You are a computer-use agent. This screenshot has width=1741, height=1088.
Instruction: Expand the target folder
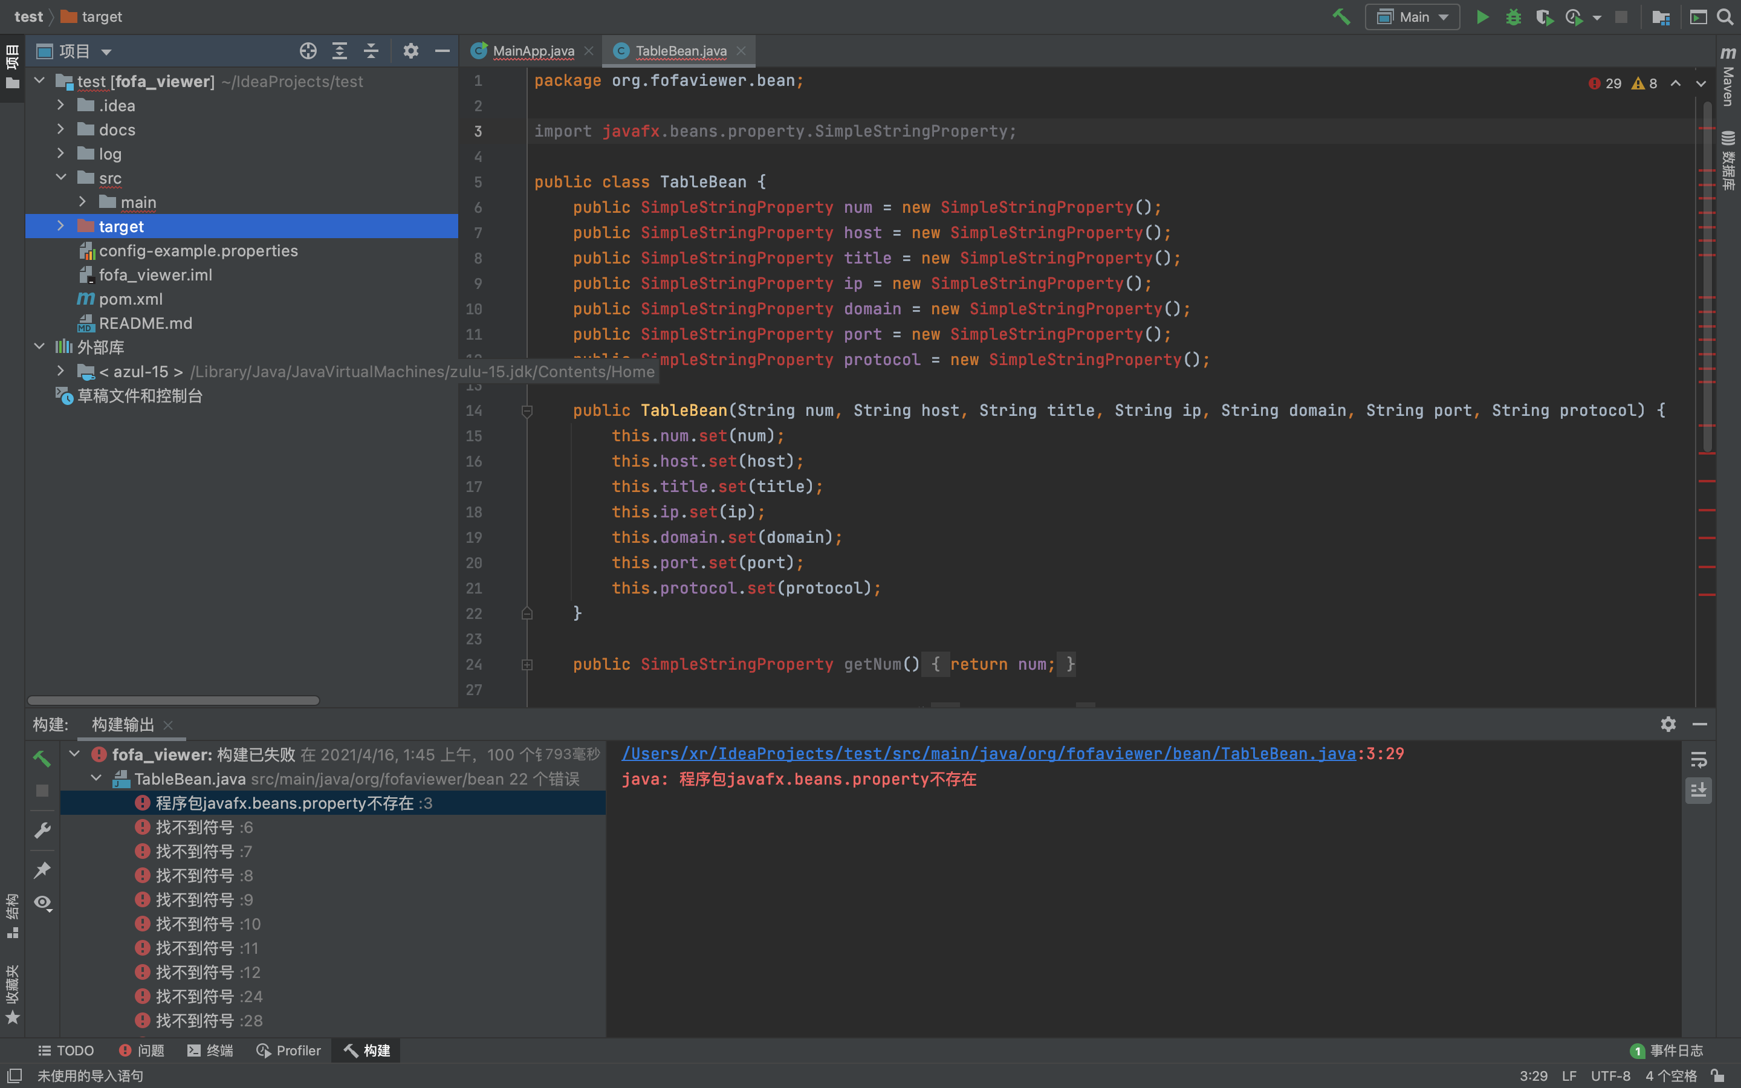click(x=60, y=226)
